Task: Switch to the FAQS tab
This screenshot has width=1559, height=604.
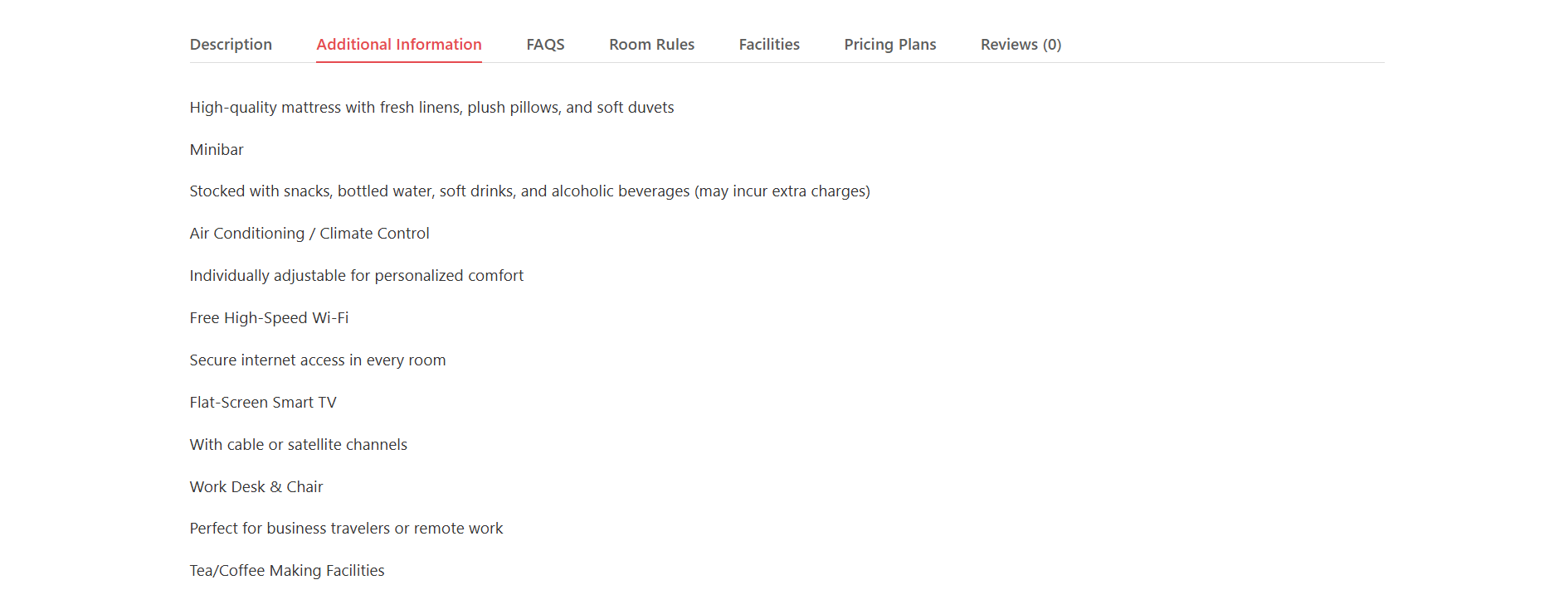Action: (545, 45)
